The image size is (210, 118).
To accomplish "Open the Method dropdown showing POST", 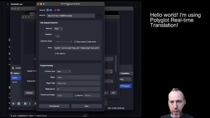I will pos(58,29).
